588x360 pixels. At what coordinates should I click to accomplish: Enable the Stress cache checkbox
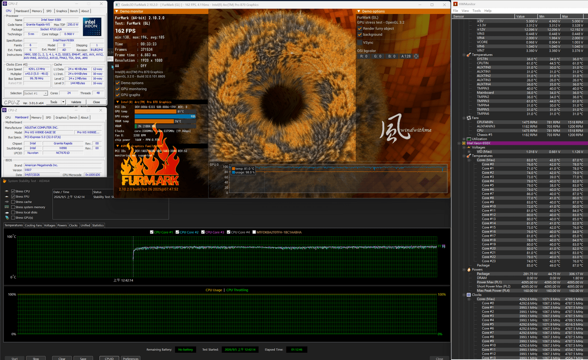pyautogui.click(x=13, y=202)
